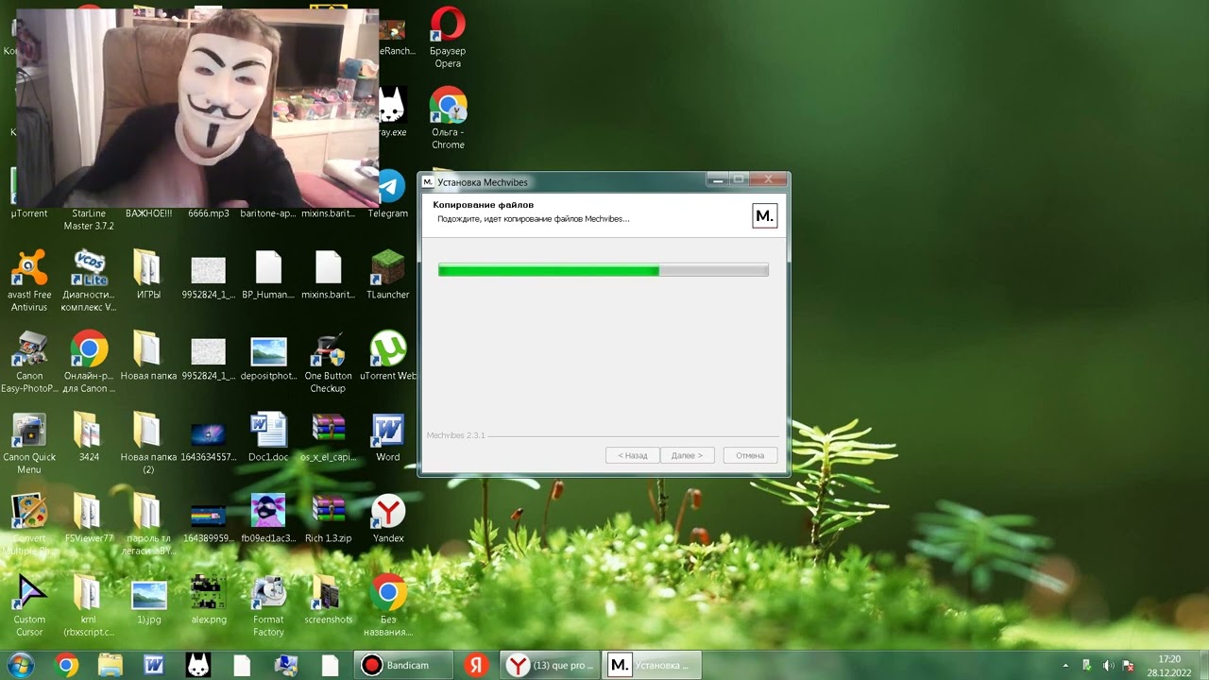Launch the TLauncher Minecraft shortcut
The height and width of the screenshot is (680, 1209).
(x=388, y=275)
